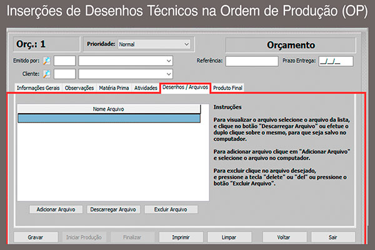Viewport: 375px width, 250px height.
Task: Save the order with Gravar
Action: 35,237
